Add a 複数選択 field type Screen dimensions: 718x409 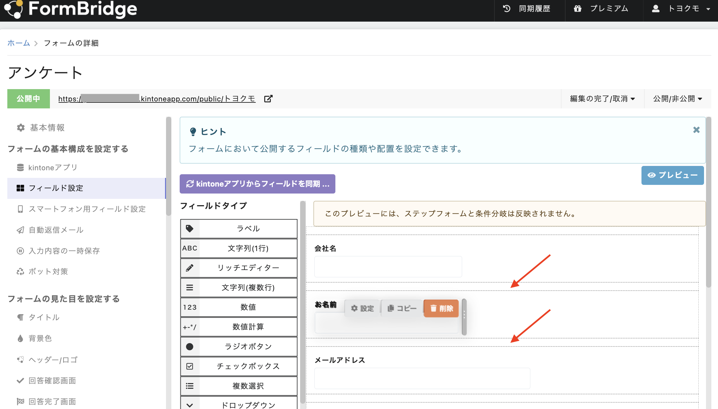(x=239, y=386)
